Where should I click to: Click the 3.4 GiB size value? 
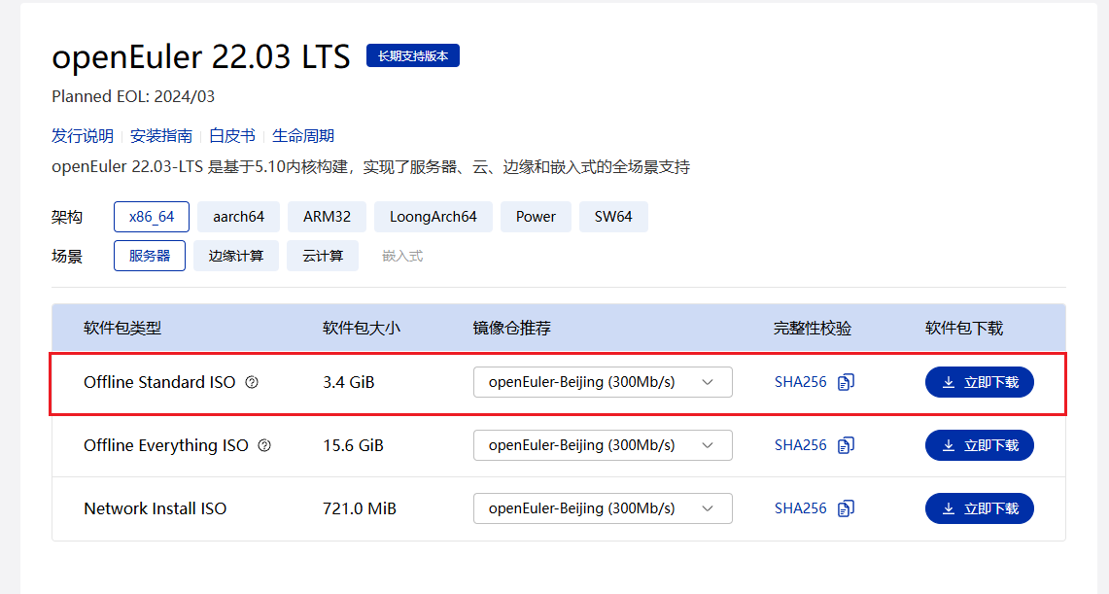click(349, 383)
